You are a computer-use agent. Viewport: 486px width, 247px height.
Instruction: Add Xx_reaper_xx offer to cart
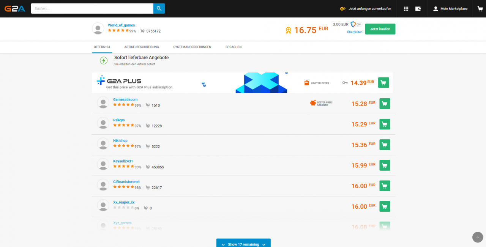point(385,206)
